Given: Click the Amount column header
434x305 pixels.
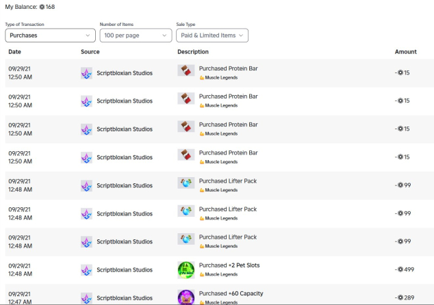Looking at the screenshot, I should [x=405, y=52].
